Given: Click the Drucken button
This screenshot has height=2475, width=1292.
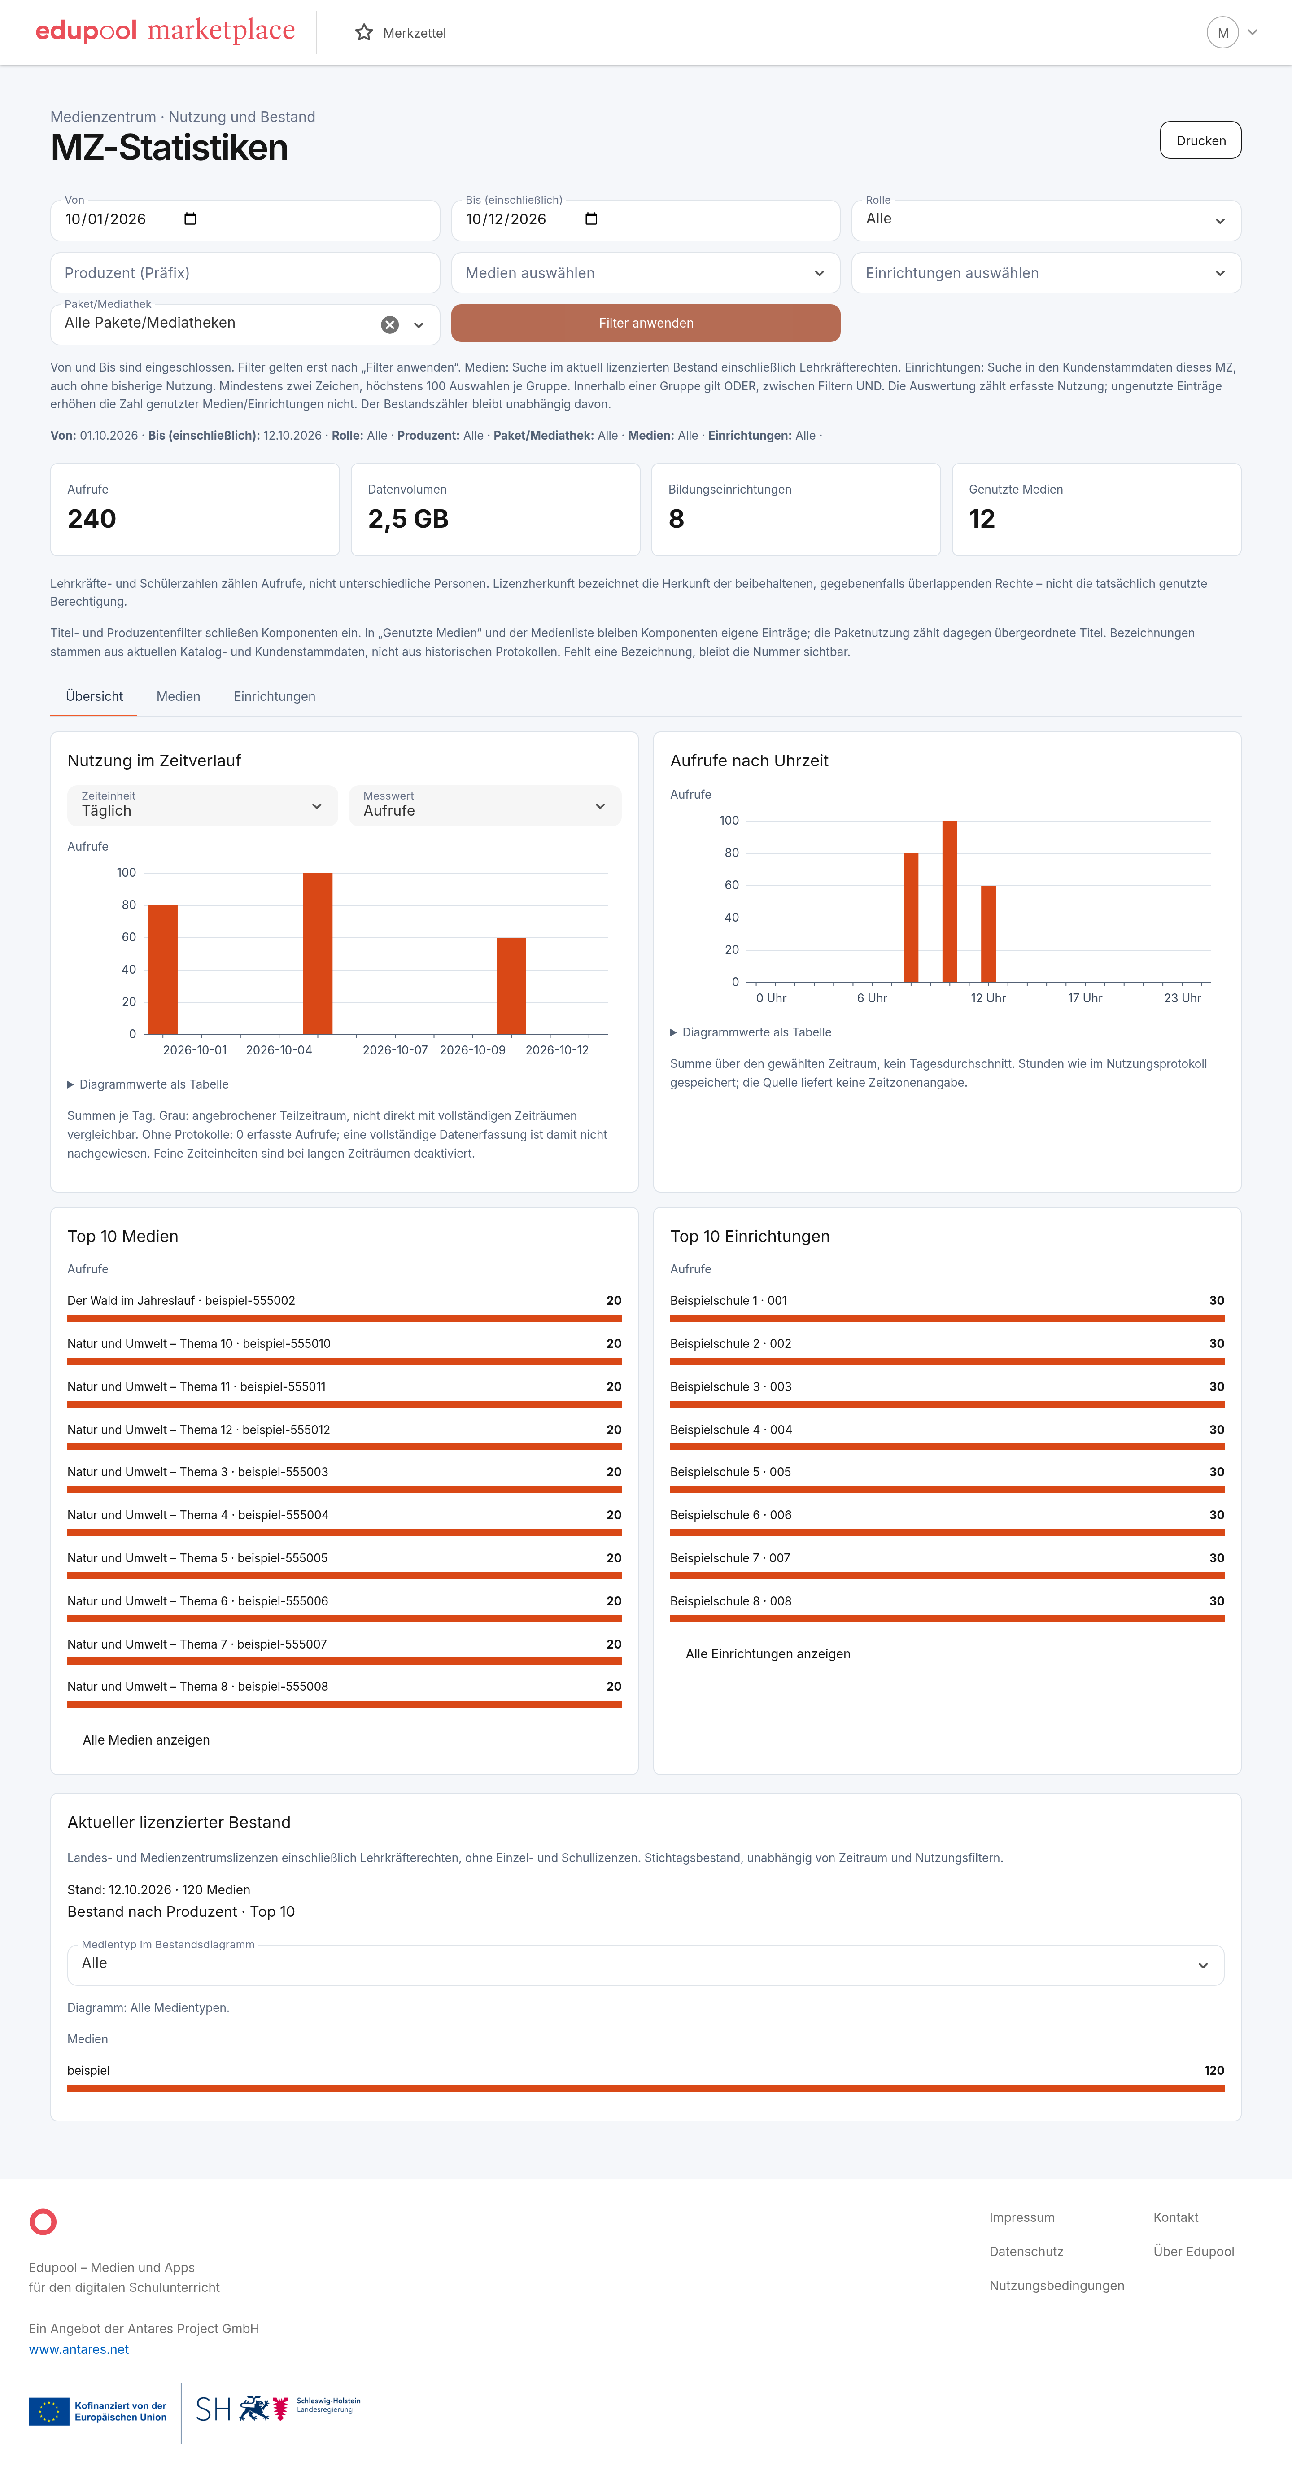Looking at the screenshot, I should (1201, 140).
